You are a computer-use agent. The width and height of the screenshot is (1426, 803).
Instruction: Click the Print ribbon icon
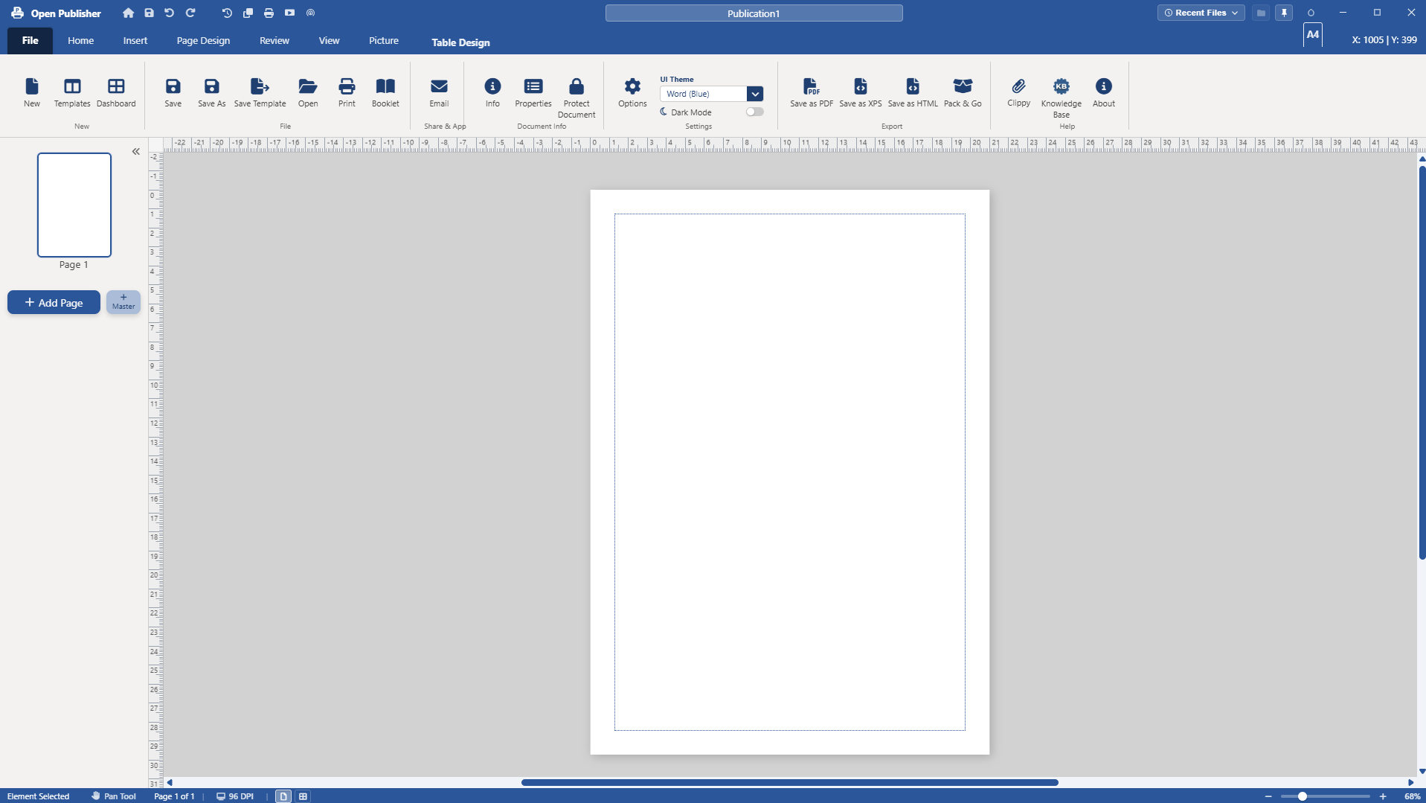point(347,93)
